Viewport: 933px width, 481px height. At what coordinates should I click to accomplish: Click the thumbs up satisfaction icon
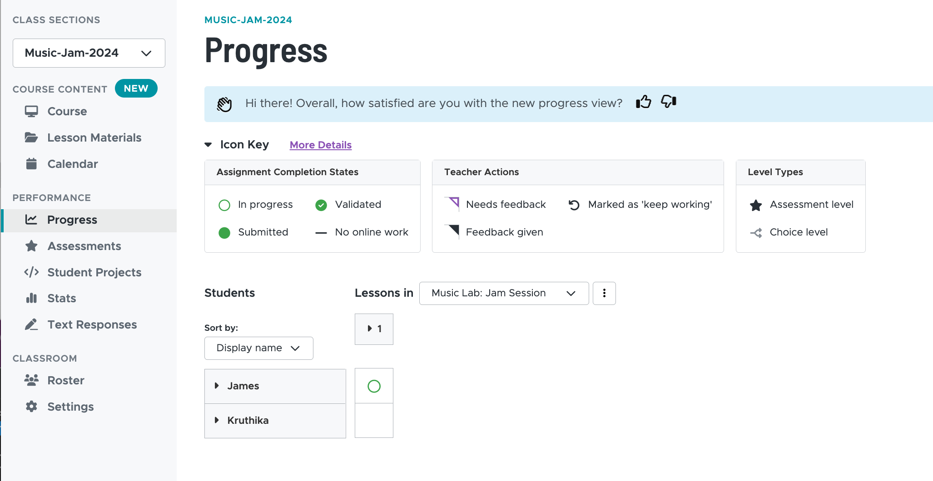[x=643, y=102]
